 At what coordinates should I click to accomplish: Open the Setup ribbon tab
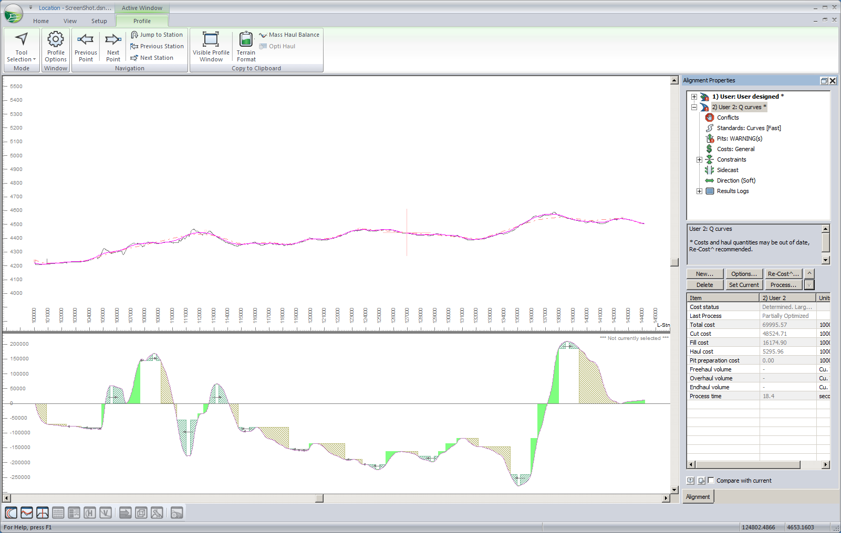(x=99, y=21)
